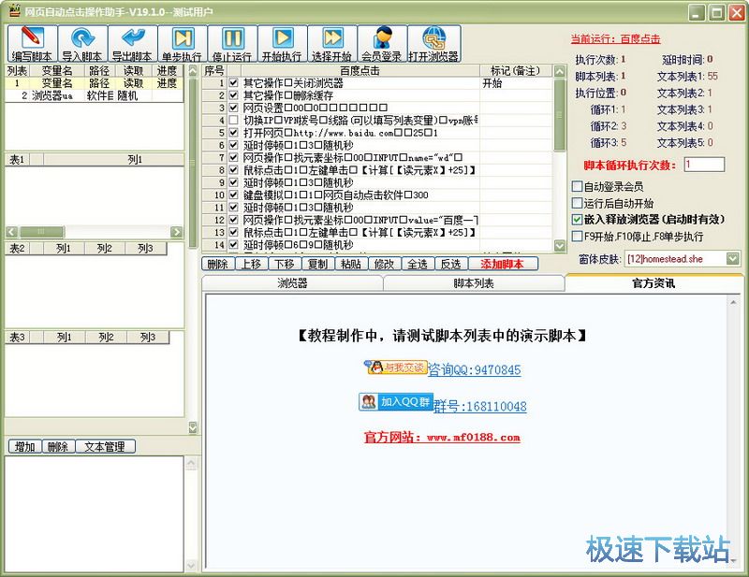Click 脚本循环执行次数 input field
Image resolution: width=749 pixels, height=577 pixels.
tap(704, 165)
